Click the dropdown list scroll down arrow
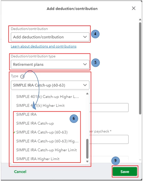The height and width of the screenshot is (181, 143). point(87,161)
